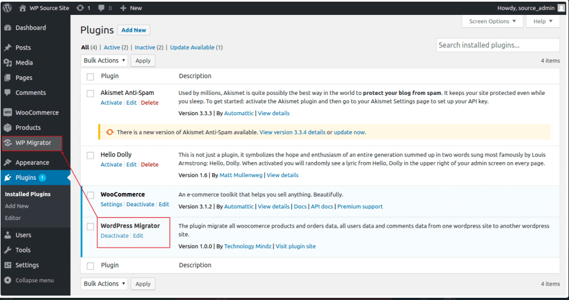Click the updates icon in admin bar
569x300 pixels.
point(80,8)
